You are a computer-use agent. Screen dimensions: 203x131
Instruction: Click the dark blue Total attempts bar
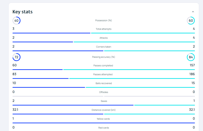[51, 33]
